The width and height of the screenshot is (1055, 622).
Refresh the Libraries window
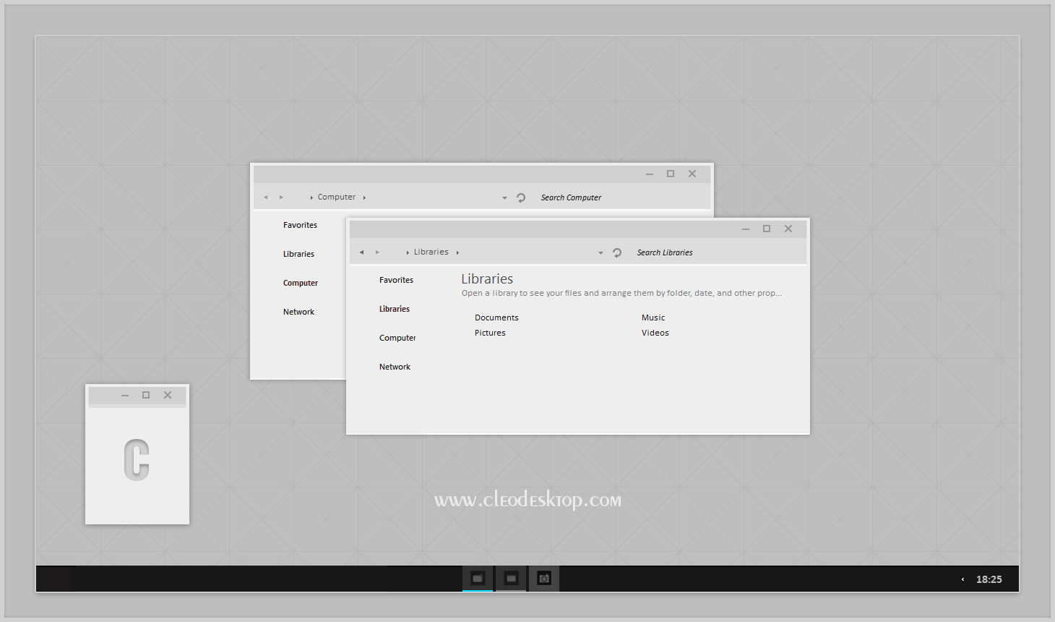tap(617, 252)
